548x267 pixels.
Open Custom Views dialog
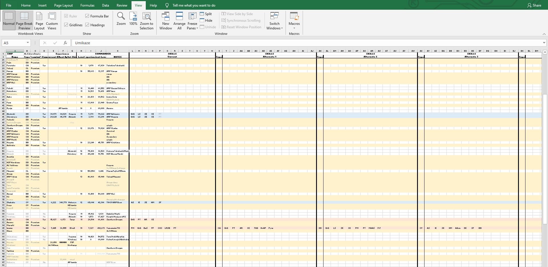(x=52, y=20)
